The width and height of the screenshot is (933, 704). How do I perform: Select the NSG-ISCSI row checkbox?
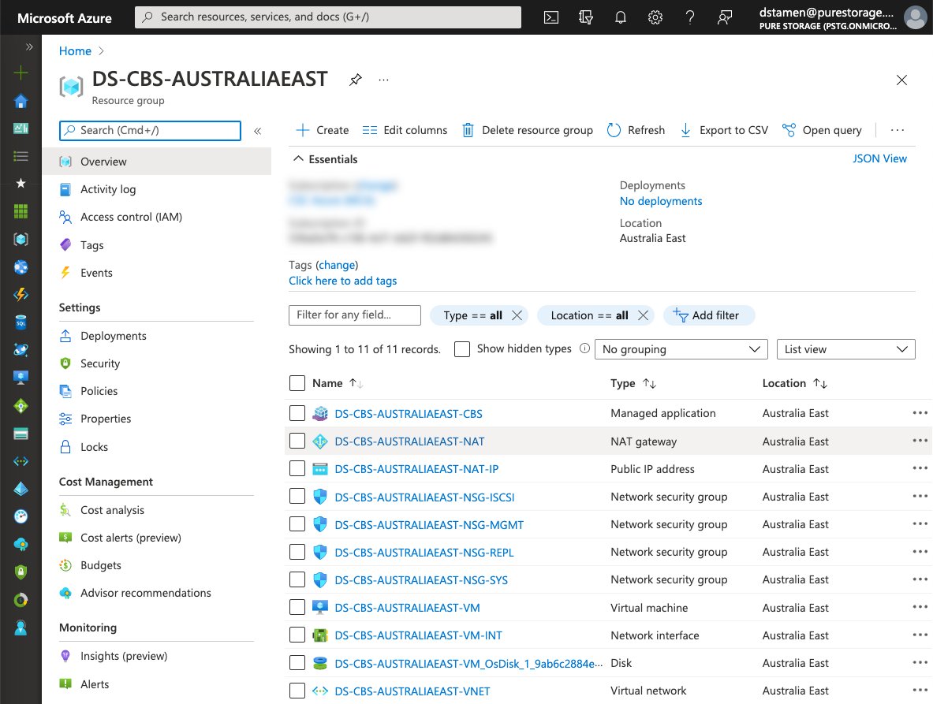(x=297, y=496)
